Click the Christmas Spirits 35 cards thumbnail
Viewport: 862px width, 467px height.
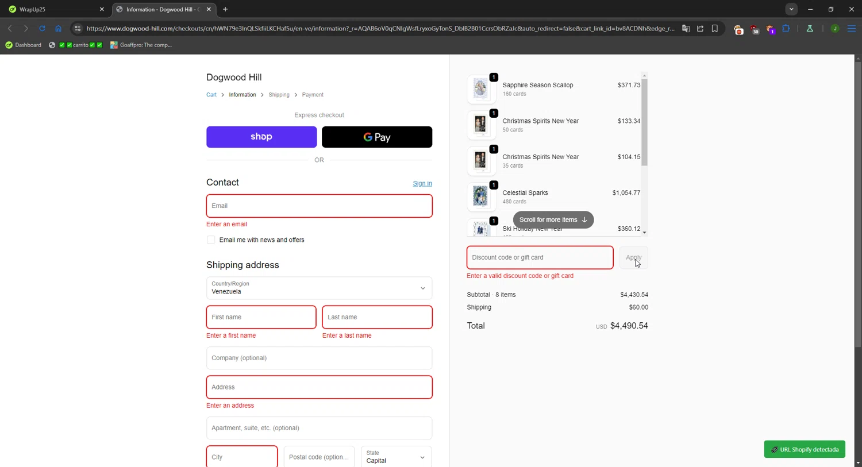click(x=481, y=161)
